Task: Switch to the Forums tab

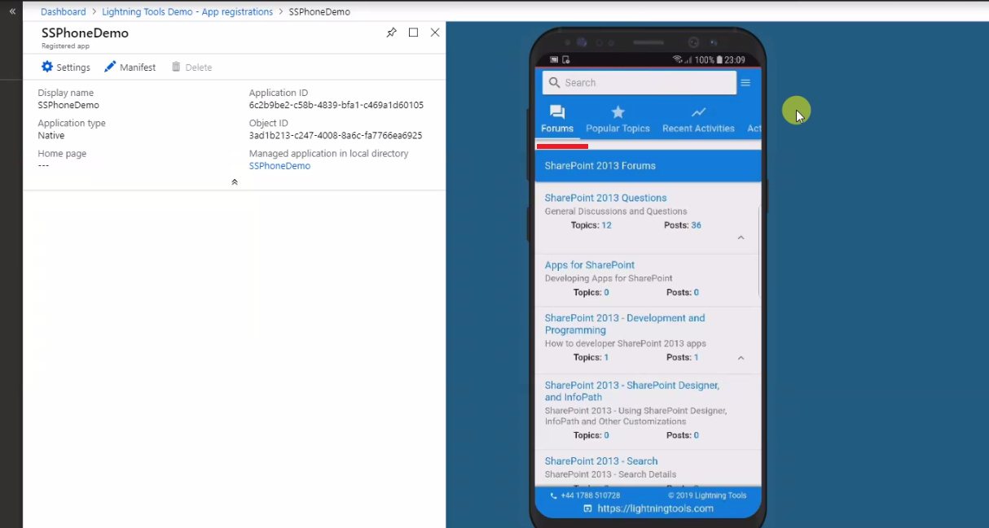Action: tap(557, 119)
